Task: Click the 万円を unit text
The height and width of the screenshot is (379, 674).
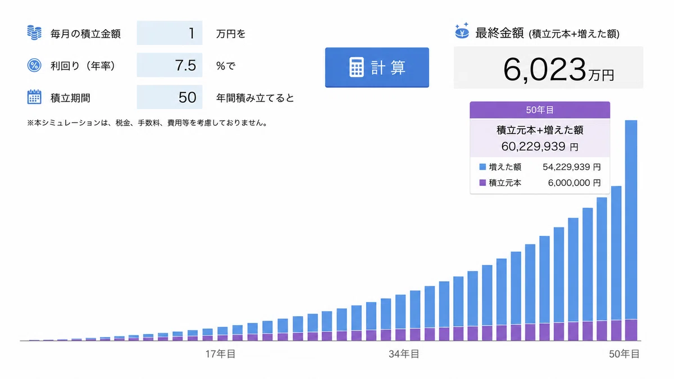Action: [x=231, y=34]
